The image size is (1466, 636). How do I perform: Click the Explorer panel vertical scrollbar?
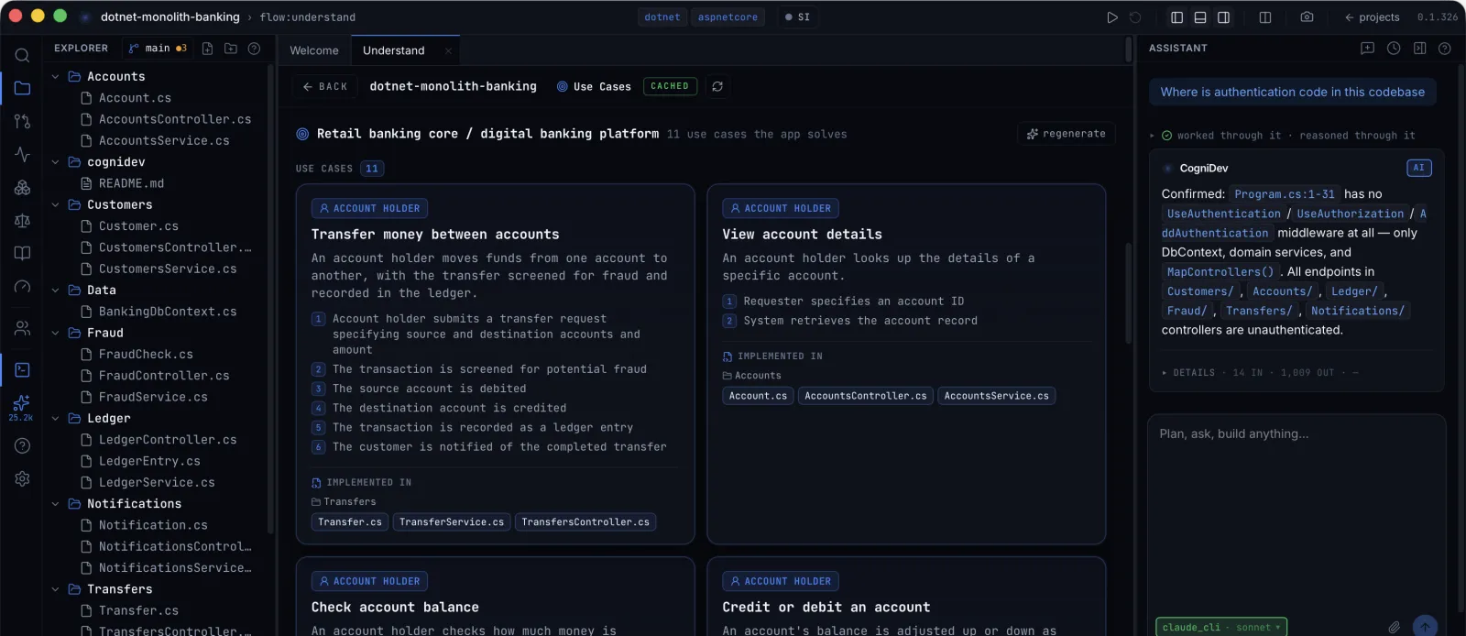coord(270,298)
